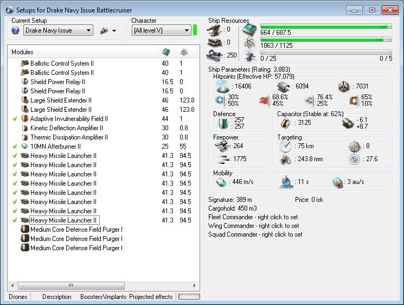Switch to Boosters\Implants tab
This screenshot has height=305, width=404.
click(104, 297)
